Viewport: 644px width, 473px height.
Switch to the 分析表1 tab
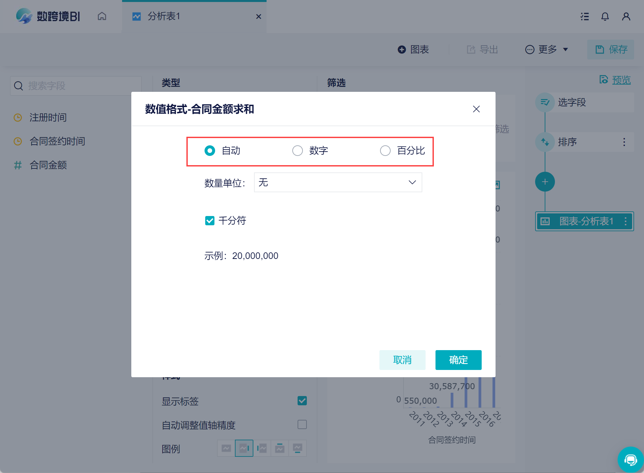click(164, 16)
